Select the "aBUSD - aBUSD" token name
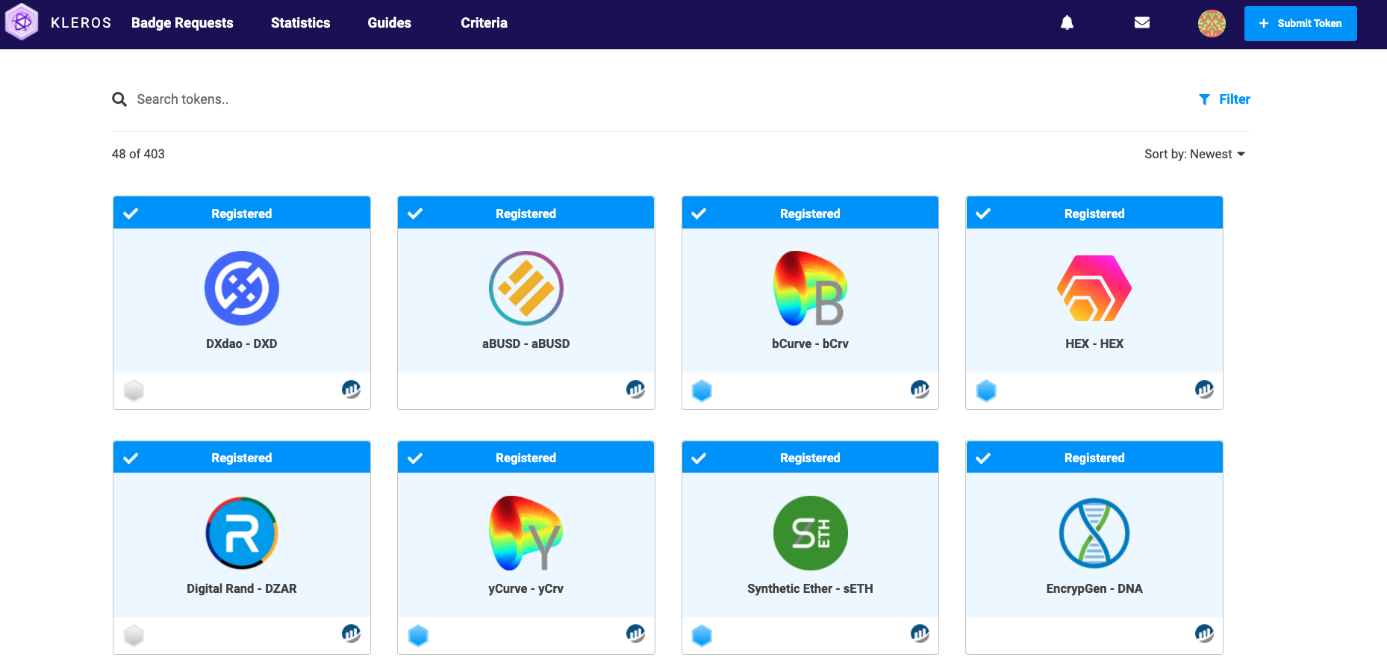This screenshot has height=672, width=1387. point(526,343)
